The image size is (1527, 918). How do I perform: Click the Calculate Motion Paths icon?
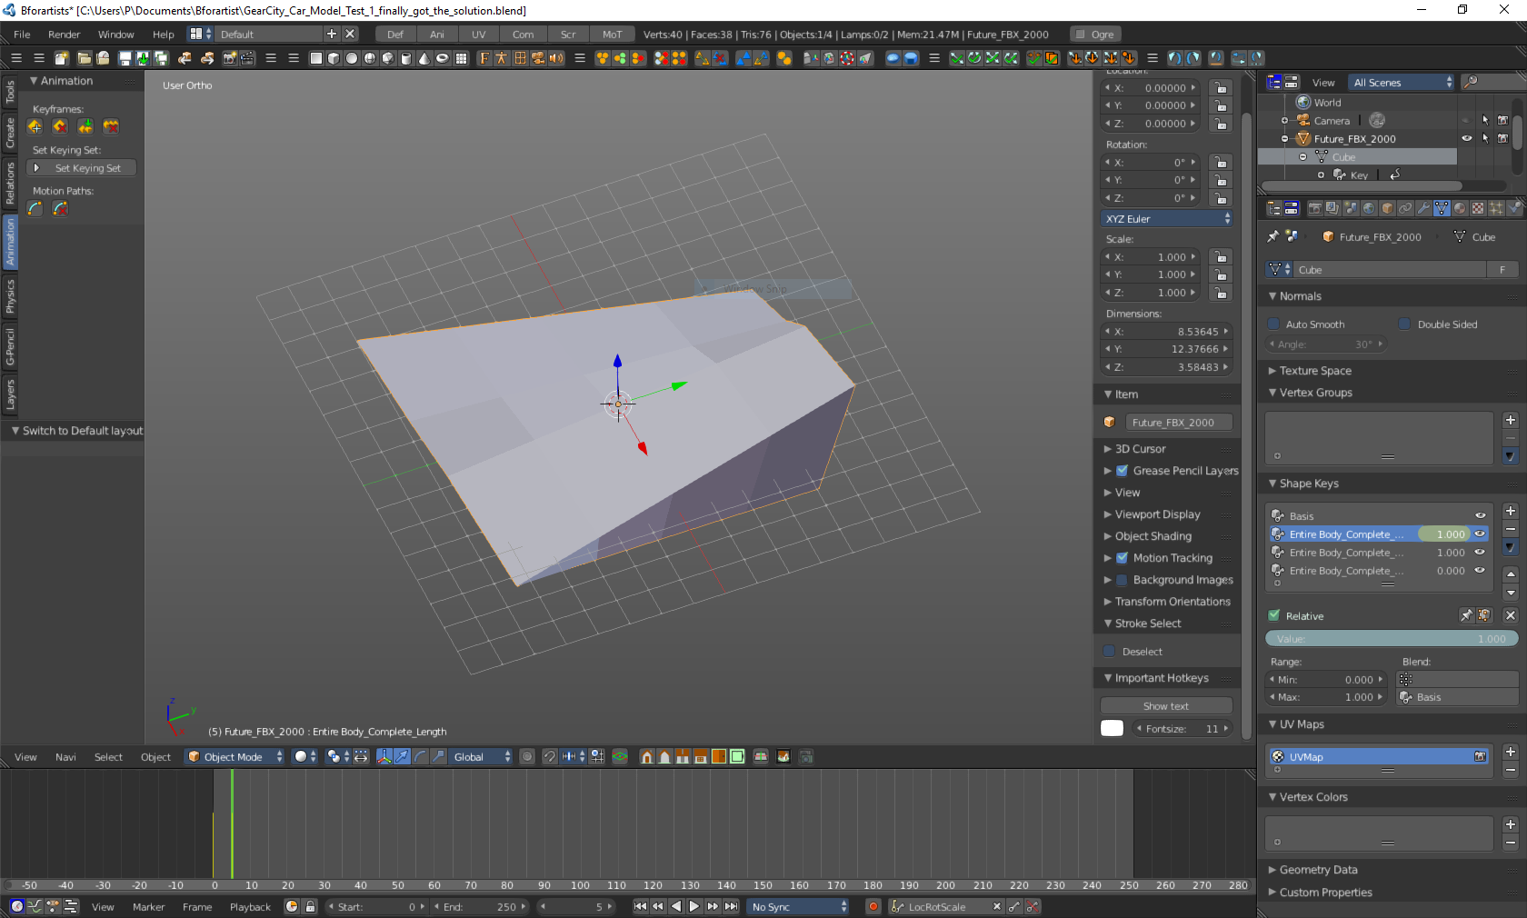[x=35, y=209]
